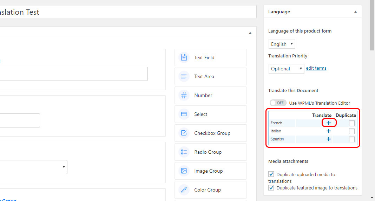Click the wide text input in form preview

[74, 74]
